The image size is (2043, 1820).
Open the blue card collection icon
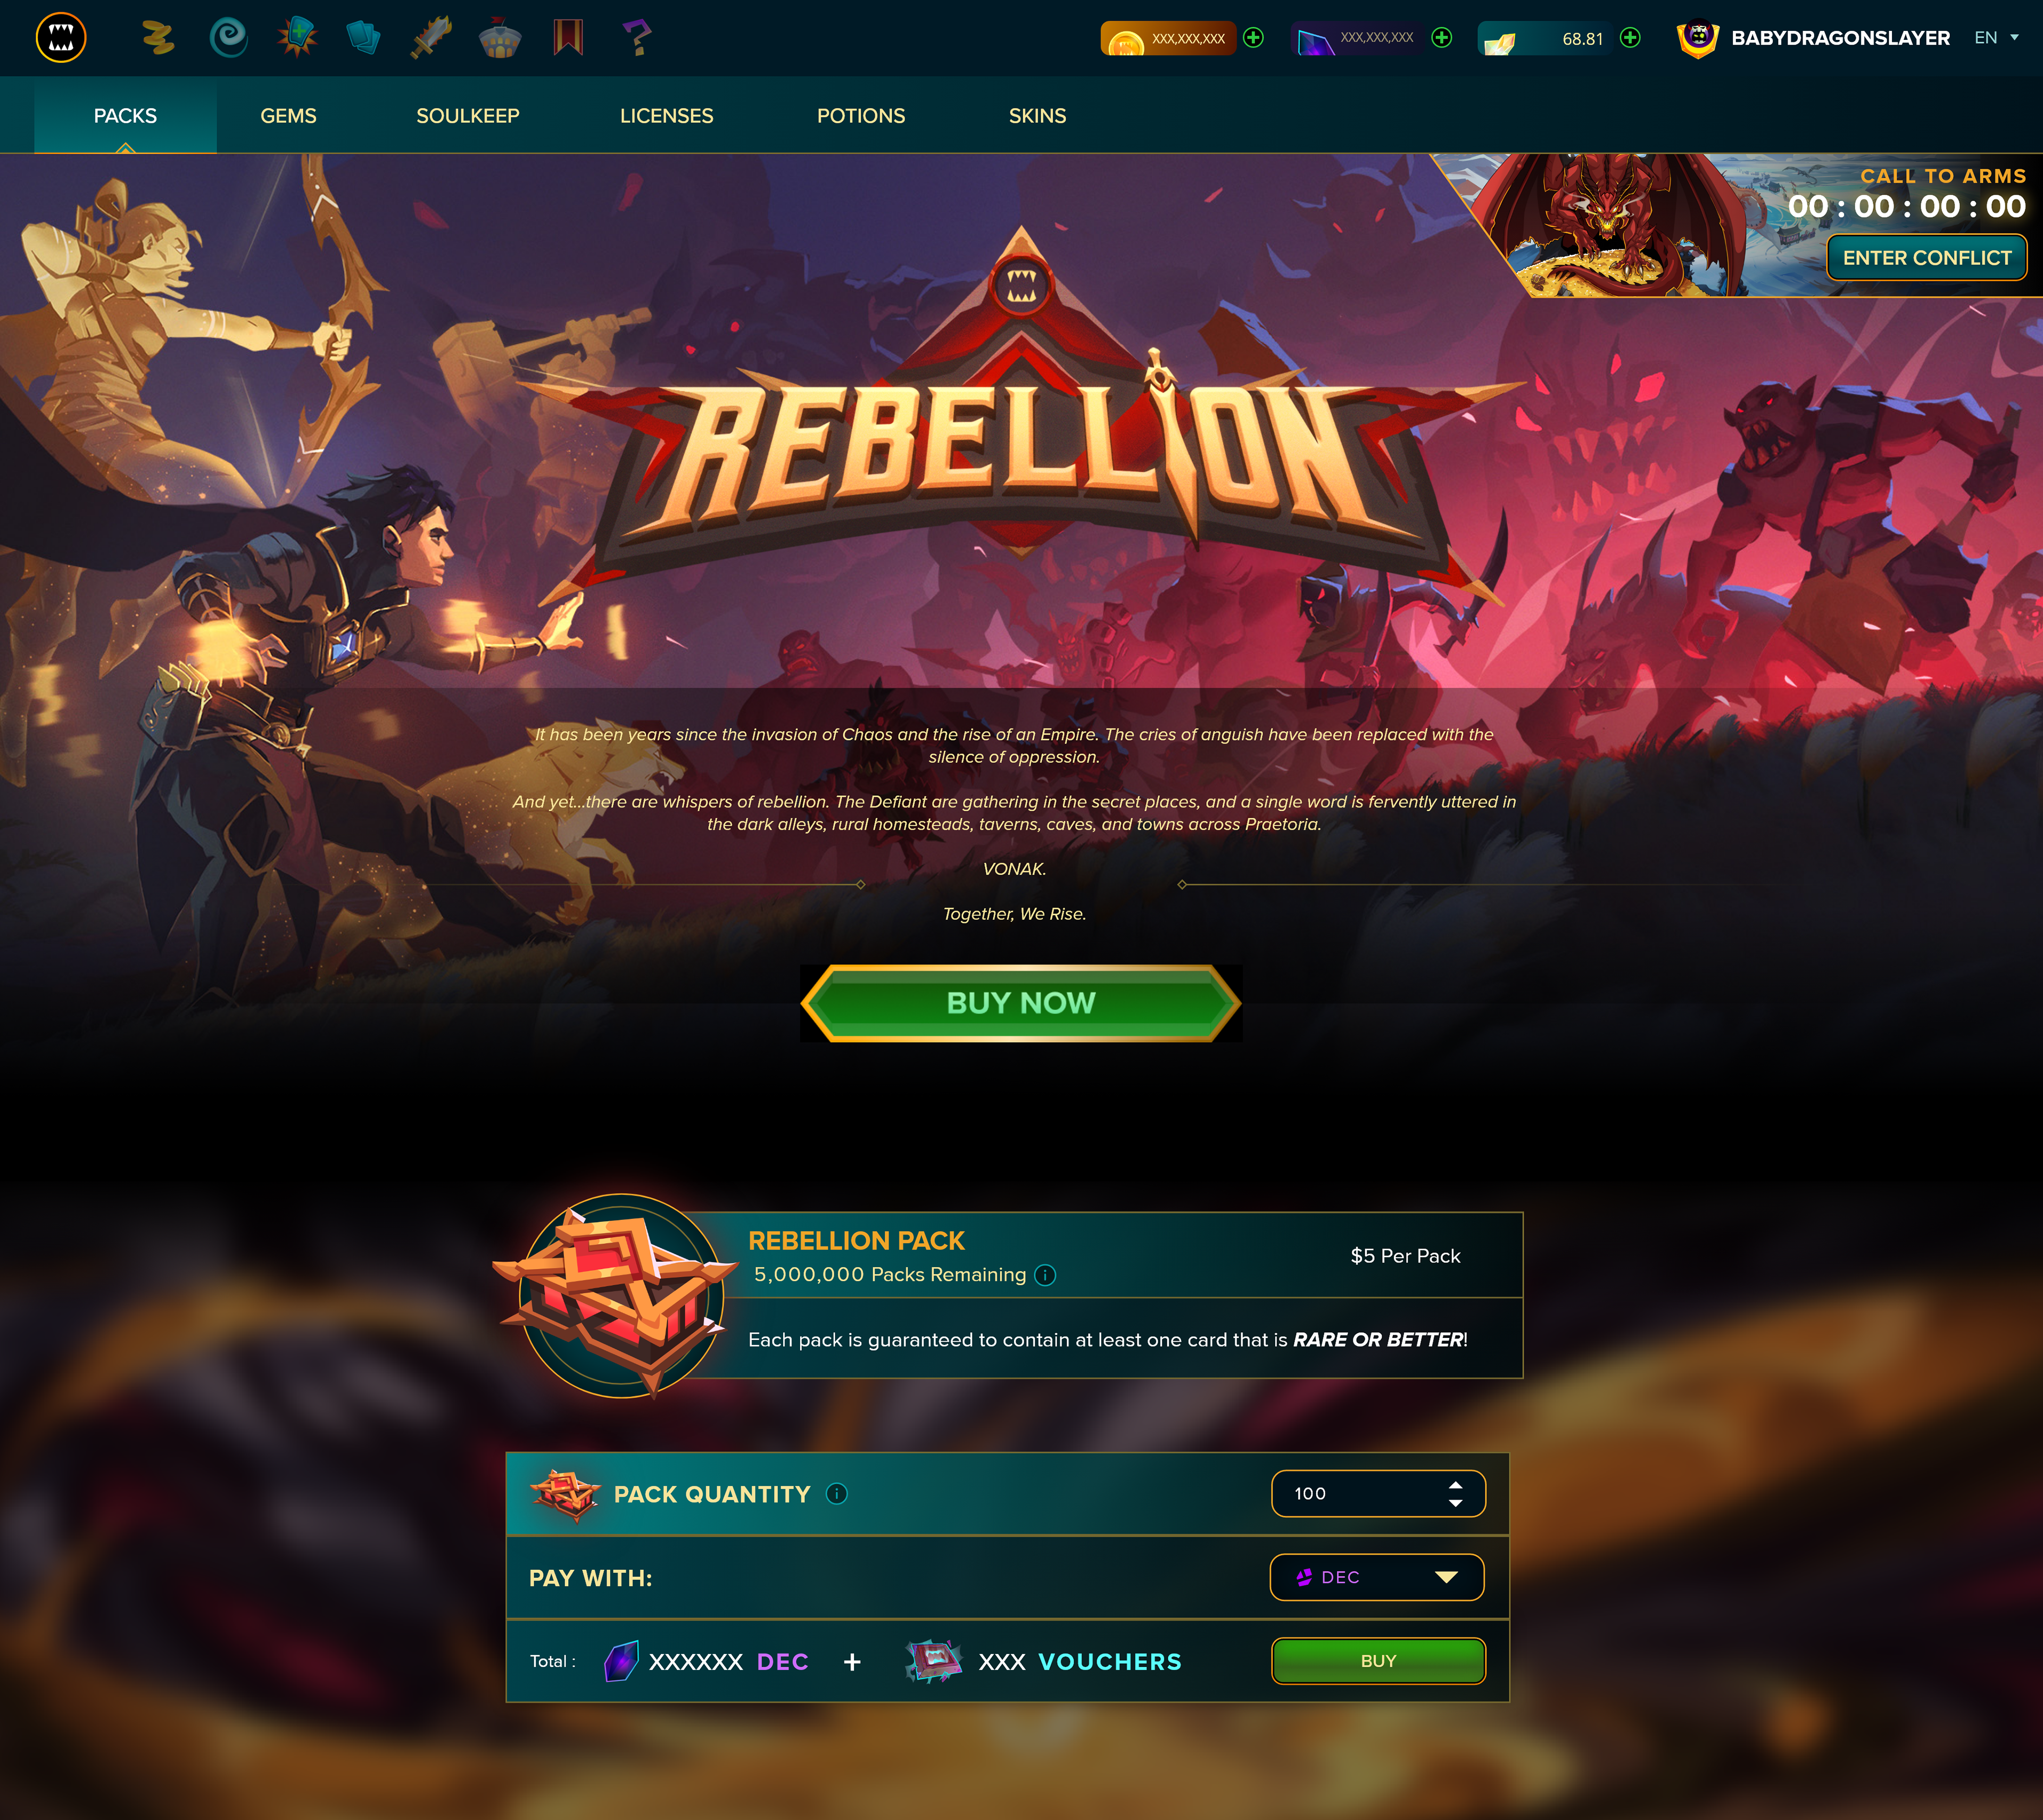click(363, 38)
